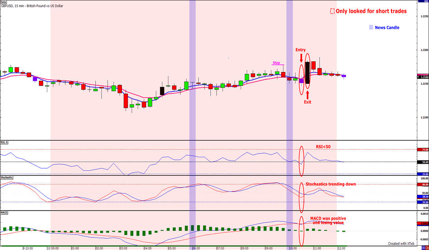This screenshot has height=250, width=429.
Task: Click the 08:00 time axis label
Action: click(244, 248)
